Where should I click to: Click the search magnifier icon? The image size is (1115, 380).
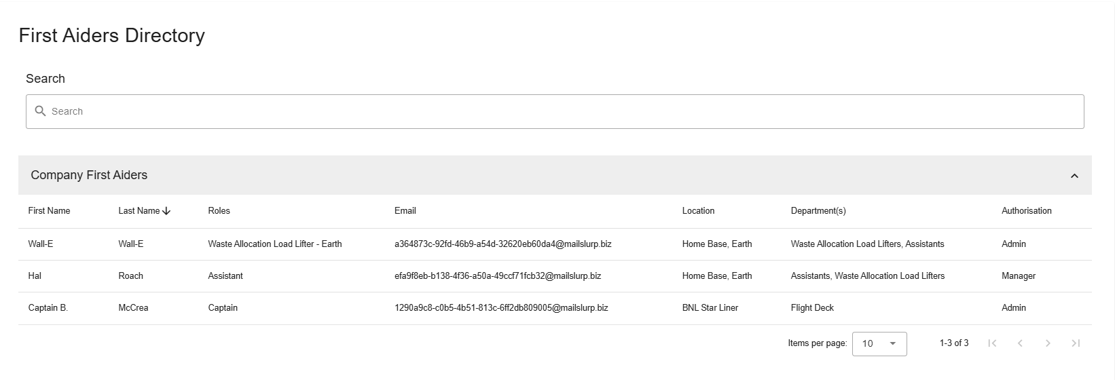click(x=40, y=111)
